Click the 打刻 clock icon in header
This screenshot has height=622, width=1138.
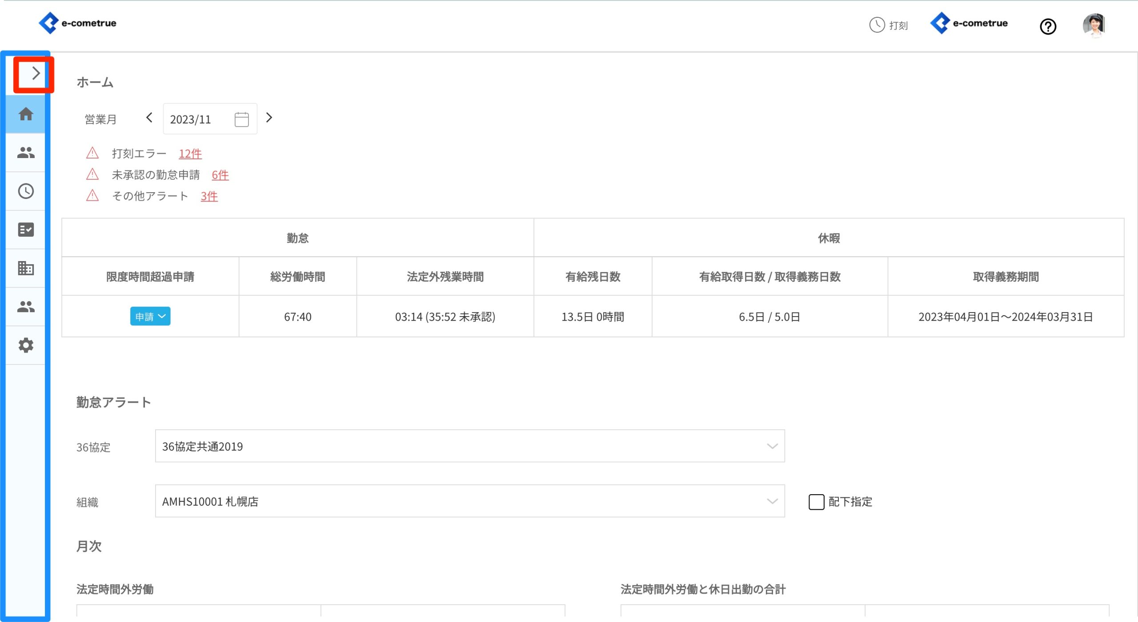[876, 25]
